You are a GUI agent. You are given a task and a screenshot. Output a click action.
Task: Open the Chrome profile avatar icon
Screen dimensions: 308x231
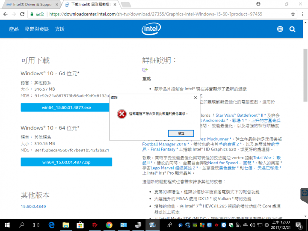click(258, 4)
